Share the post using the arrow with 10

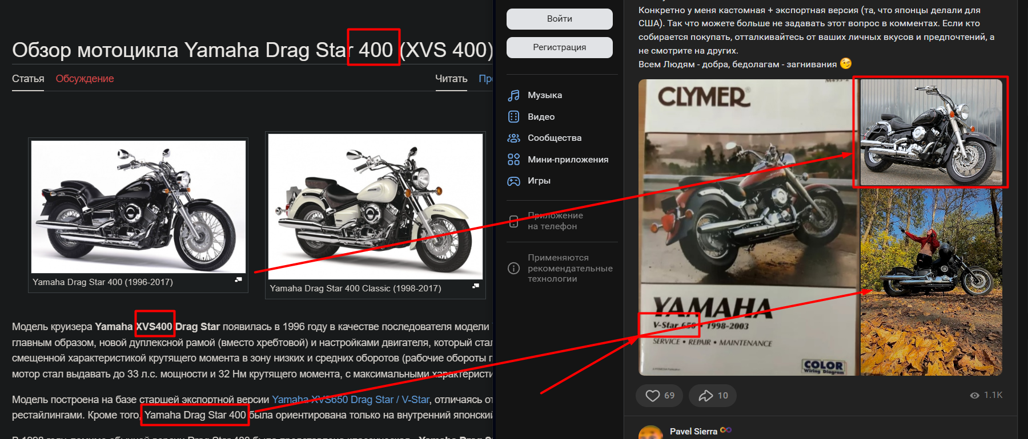713,396
